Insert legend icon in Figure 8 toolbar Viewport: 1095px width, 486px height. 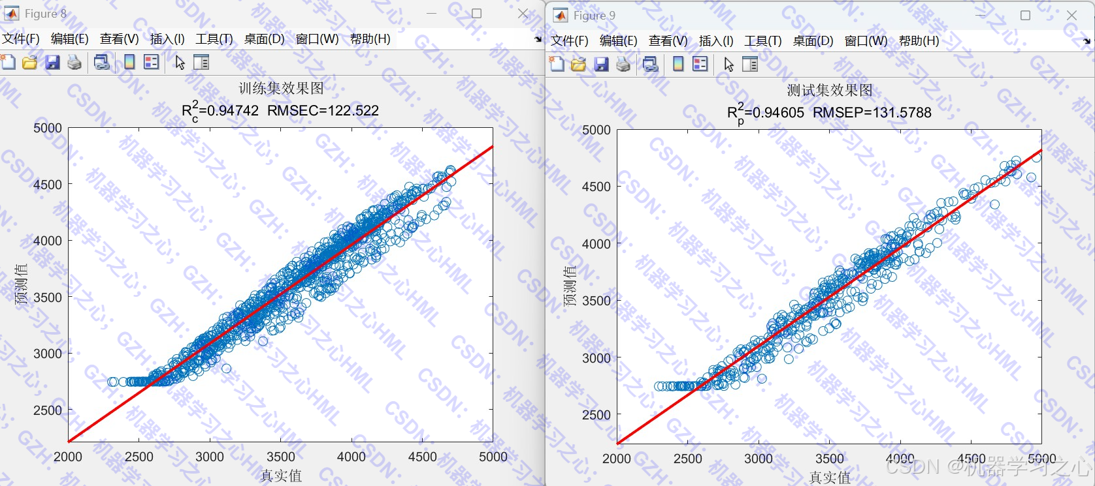[x=152, y=63]
